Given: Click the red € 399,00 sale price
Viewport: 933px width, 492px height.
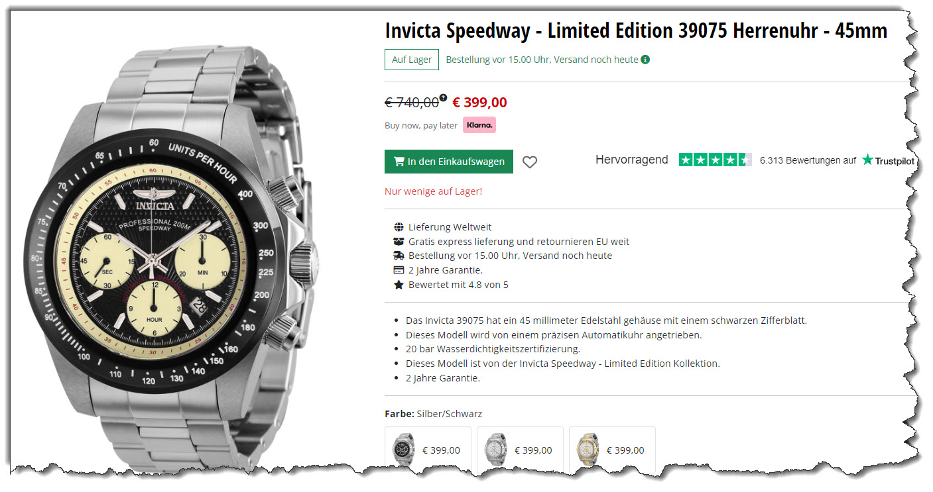Looking at the screenshot, I should point(479,103).
